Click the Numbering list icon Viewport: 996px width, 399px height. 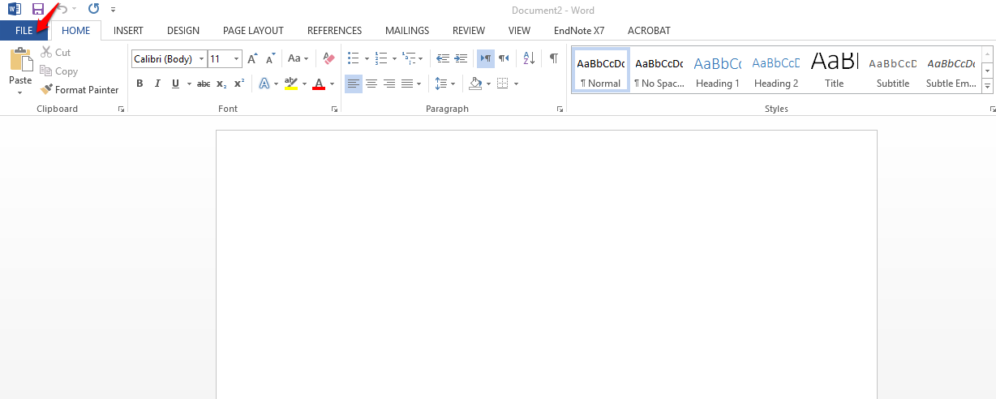coord(381,58)
